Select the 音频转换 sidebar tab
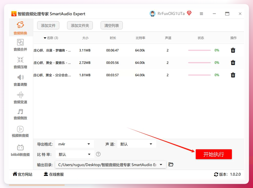This screenshot has height=188, width=253. pyautogui.click(x=20, y=28)
